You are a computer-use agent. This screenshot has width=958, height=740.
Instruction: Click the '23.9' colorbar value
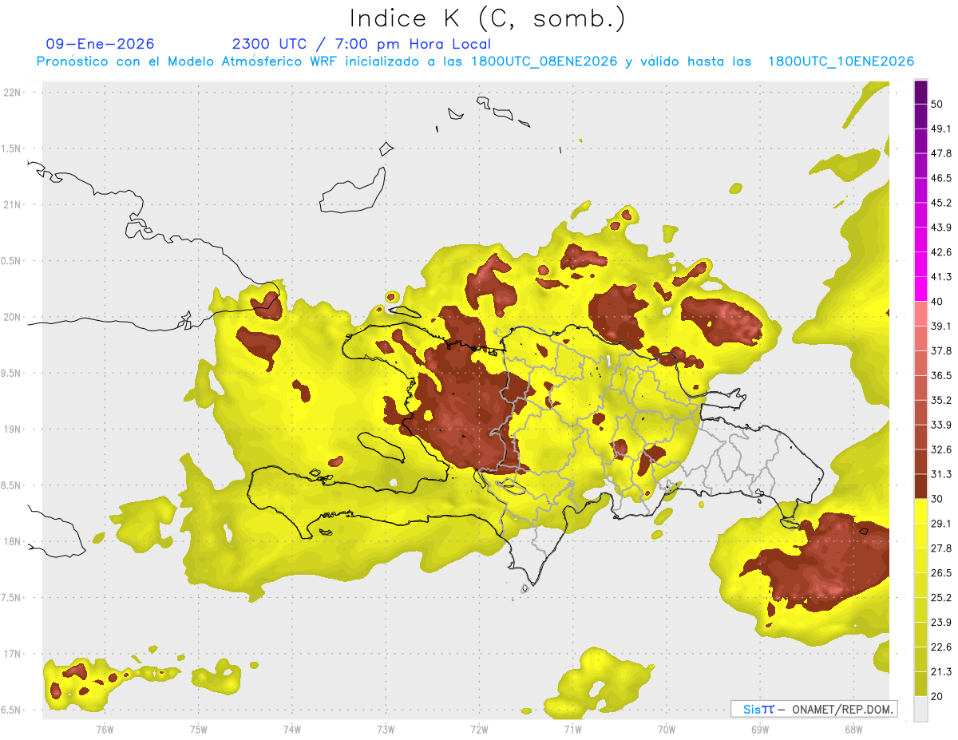pyautogui.click(x=941, y=622)
